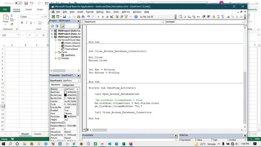Click the blue Help question mark icon
Screen dimensions: 261x147
click(x=136, y=17)
